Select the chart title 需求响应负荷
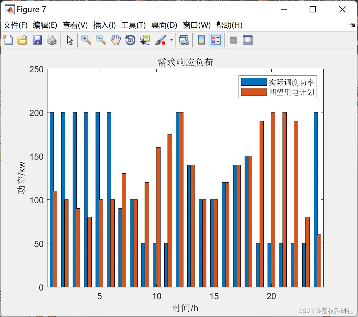The height and width of the screenshot is (317, 358). [185, 62]
